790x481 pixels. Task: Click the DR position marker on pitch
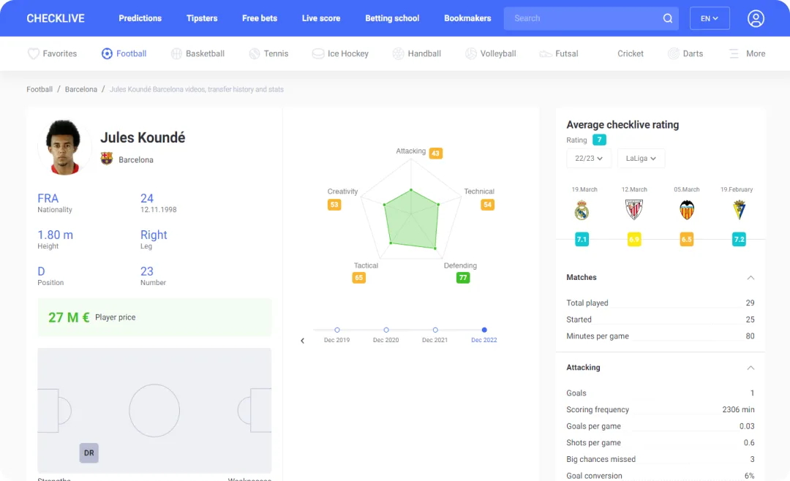[89, 452]
